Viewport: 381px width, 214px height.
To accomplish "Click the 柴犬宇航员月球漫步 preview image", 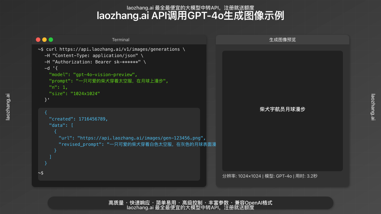I will (283, 111).
